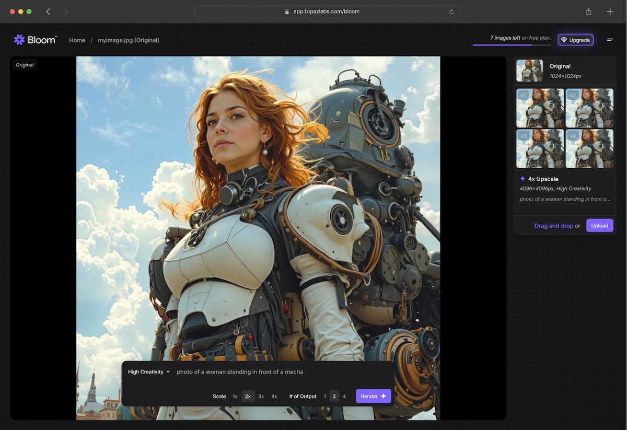Viewport: 627px width, 430px height.
Task: Set scale to 1x
Action: 235,396
